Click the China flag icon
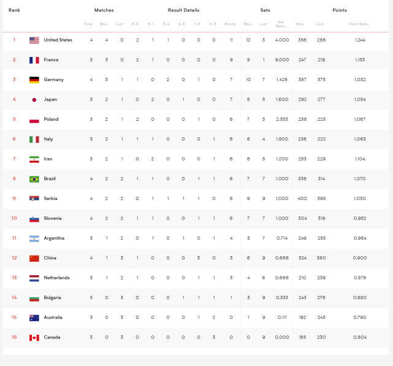Viewport: 393px width, 366px height. tap(34, 258)
